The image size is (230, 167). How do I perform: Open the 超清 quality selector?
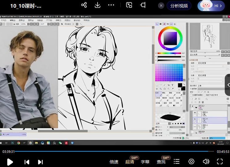pos(130,162)
